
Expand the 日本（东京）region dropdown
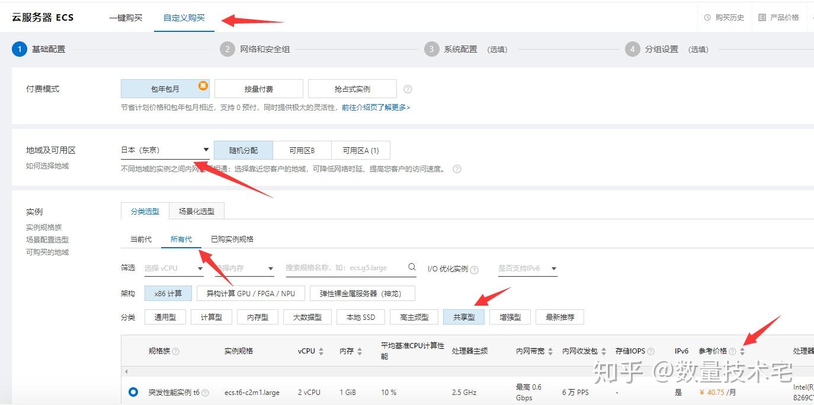click(x=165, y=150)
